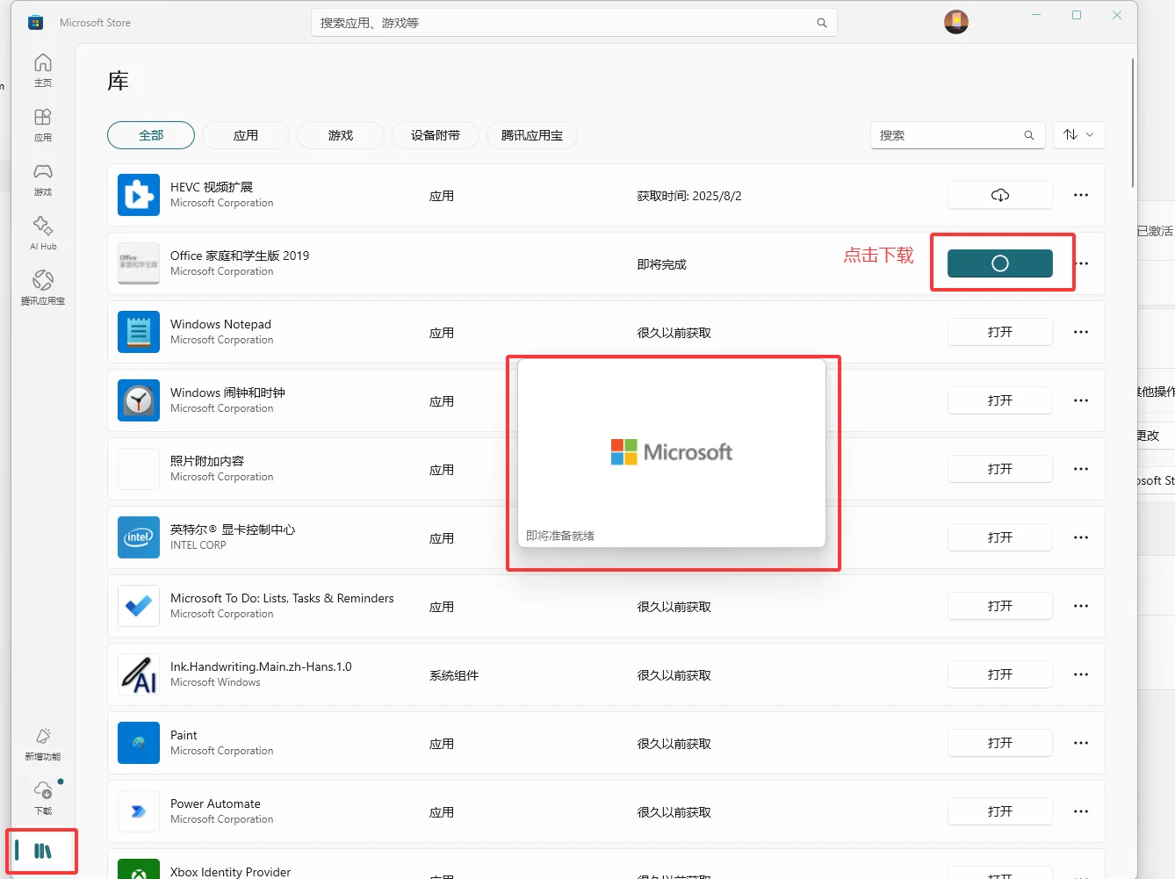
Task: Select the 游戏 filter tab
Action: click(x=341, y=135)
